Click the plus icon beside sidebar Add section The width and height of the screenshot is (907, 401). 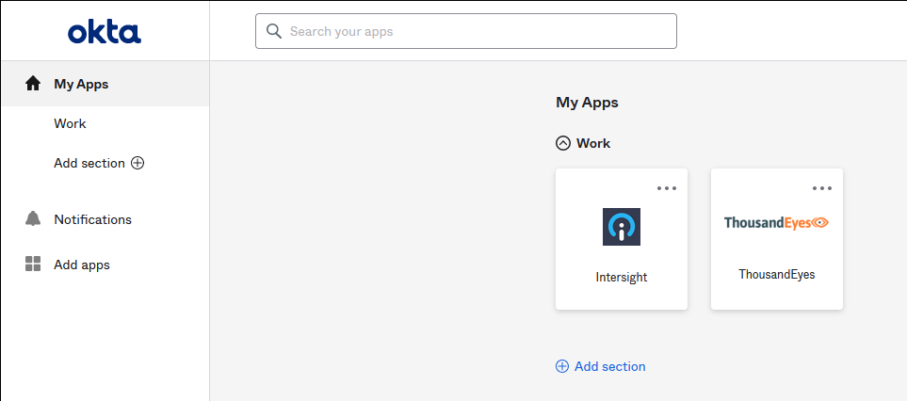tap(138, 163)
